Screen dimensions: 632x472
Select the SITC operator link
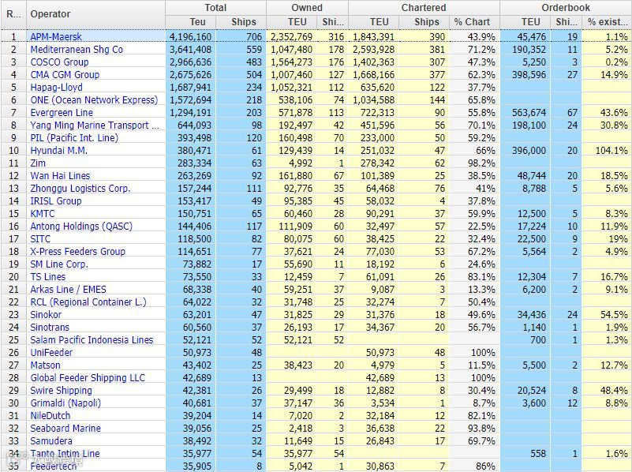40,239
